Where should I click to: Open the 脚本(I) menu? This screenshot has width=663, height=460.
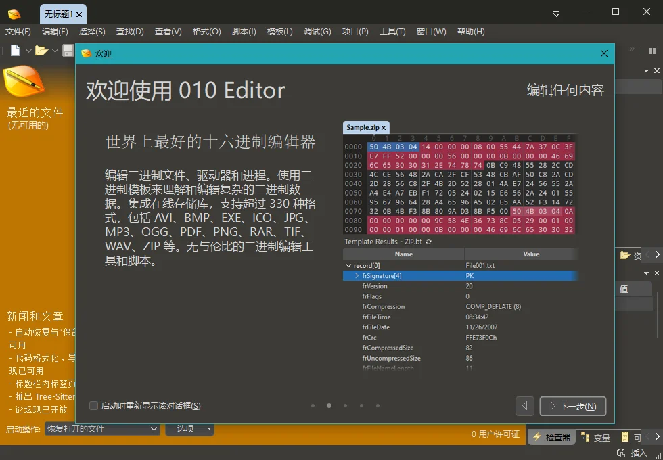[244, 32]
